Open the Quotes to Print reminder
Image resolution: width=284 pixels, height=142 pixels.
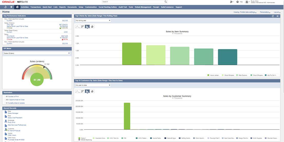click(14, 97)
